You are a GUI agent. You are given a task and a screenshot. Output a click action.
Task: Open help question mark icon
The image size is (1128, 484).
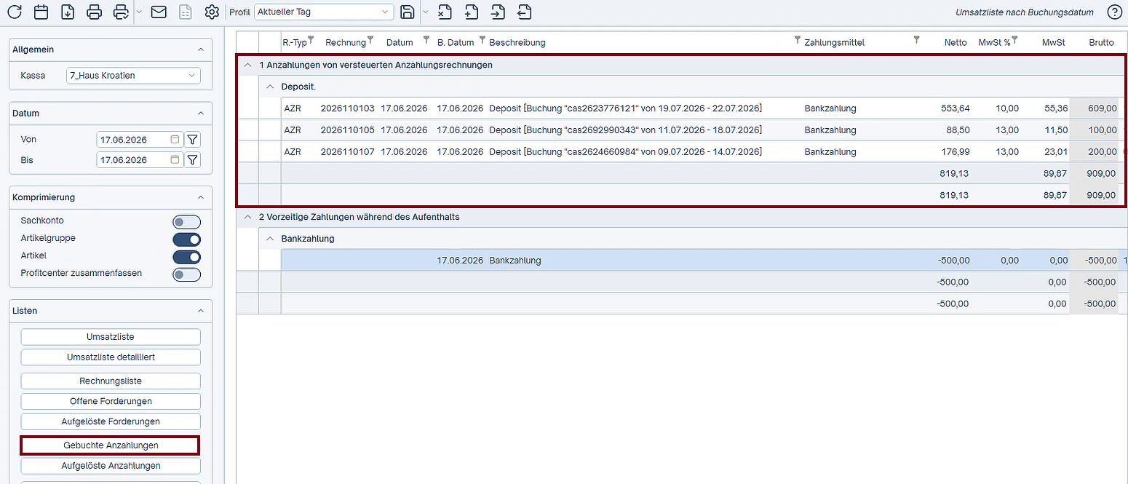click(1114, 12)
